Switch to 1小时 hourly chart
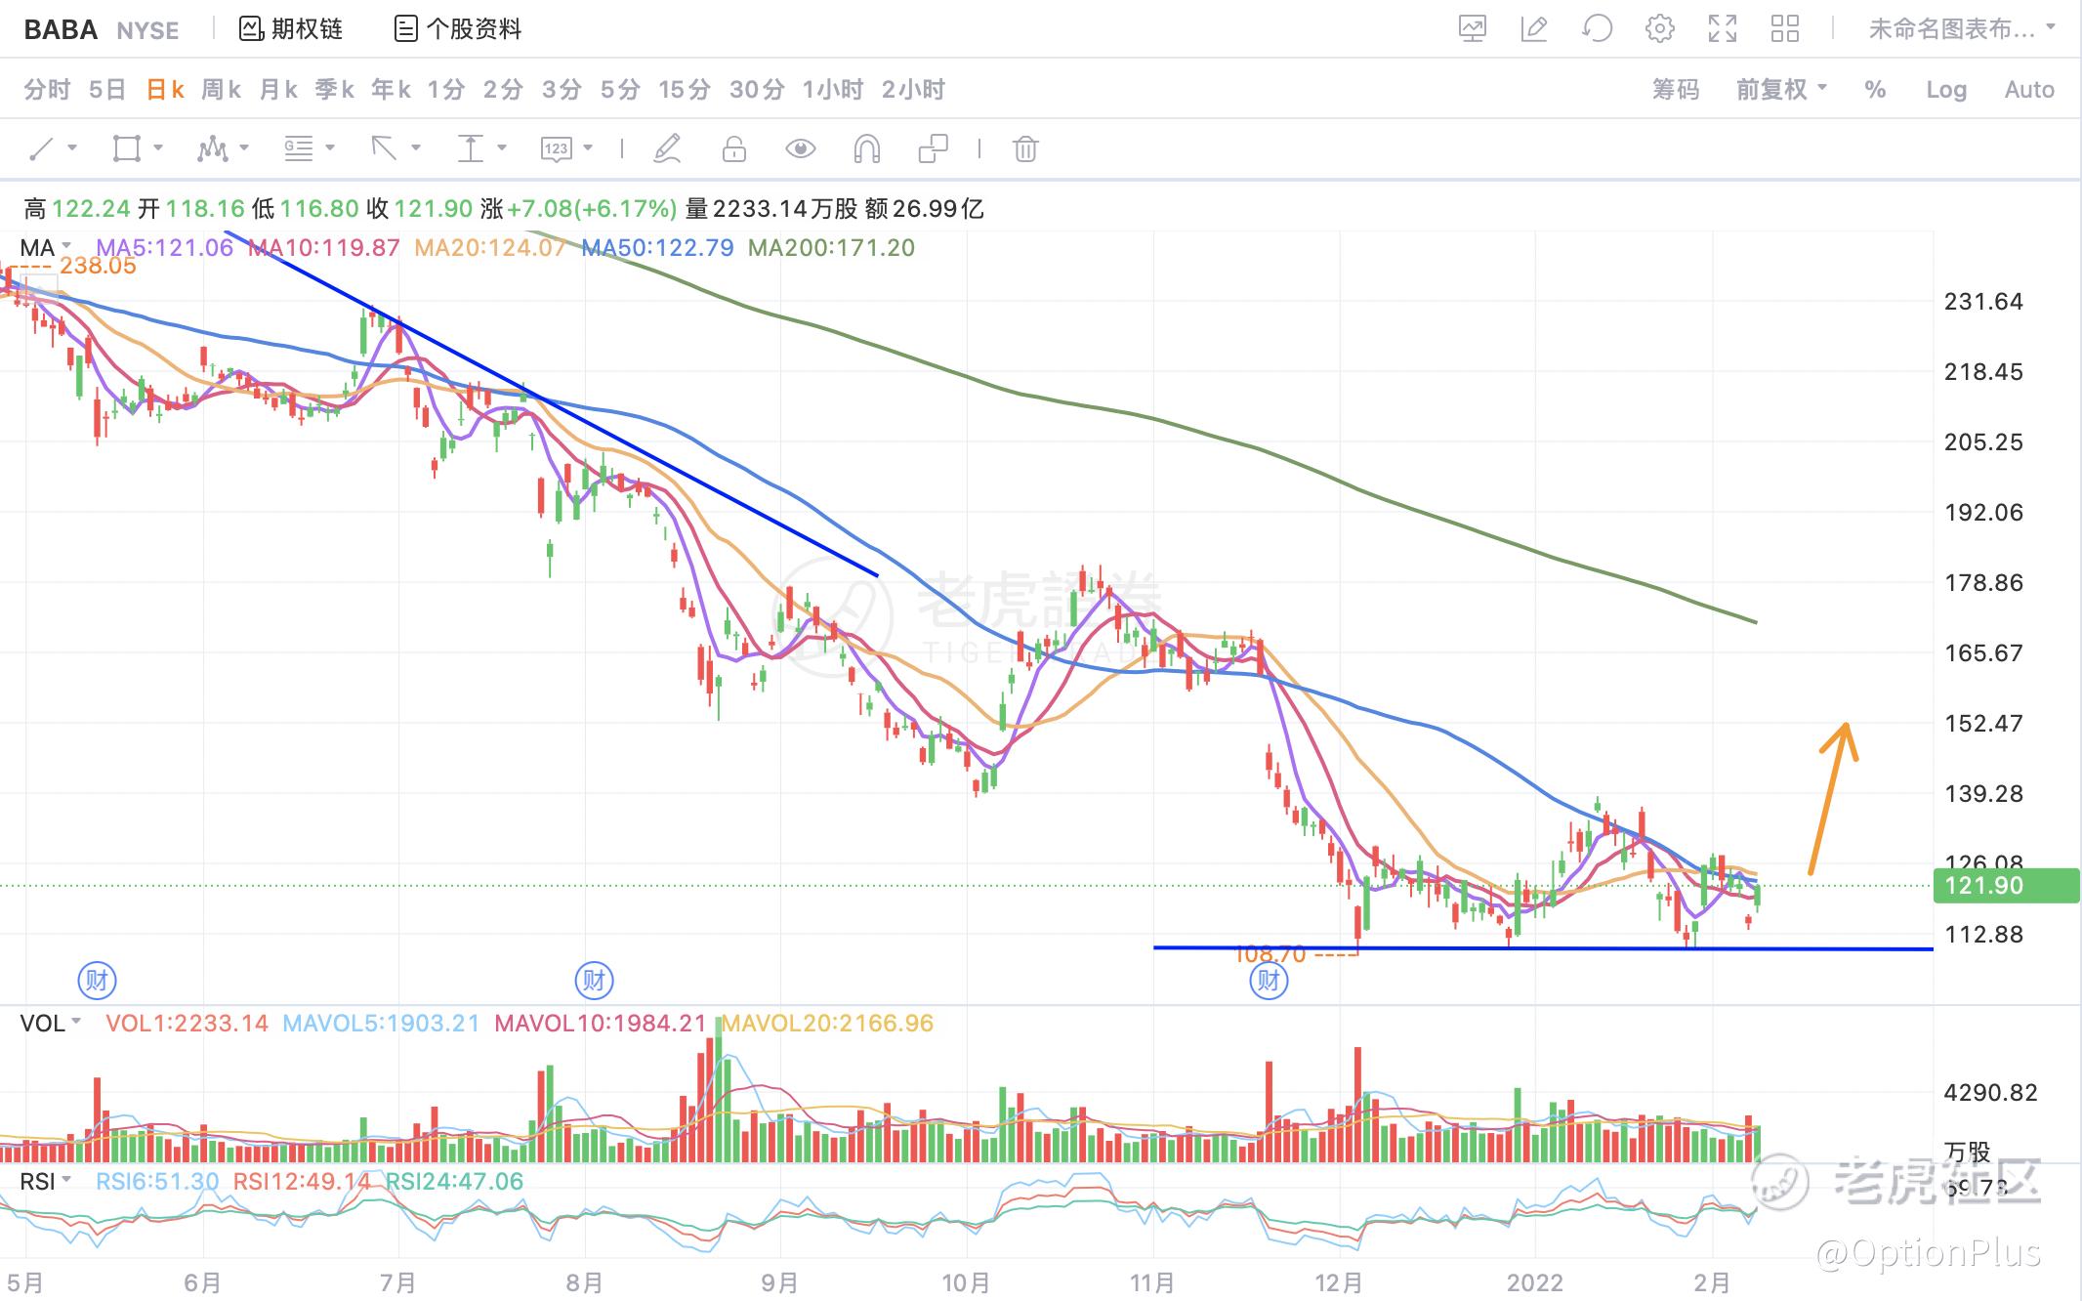The height and width of the screenshot is (1301, 2082). click(833, 90)
